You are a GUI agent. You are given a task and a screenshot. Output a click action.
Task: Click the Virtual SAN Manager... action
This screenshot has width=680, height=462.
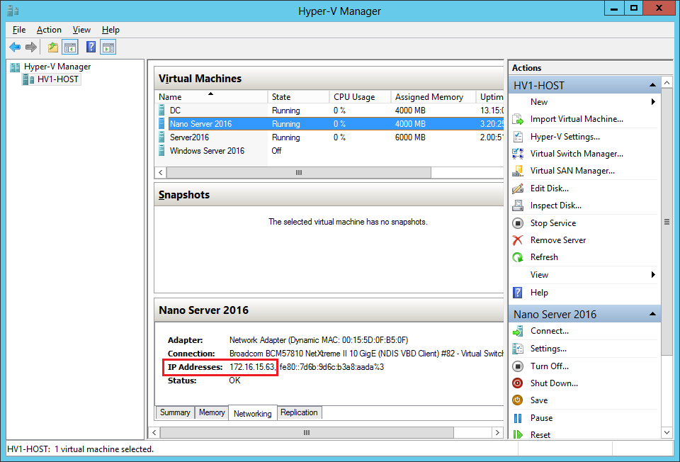[572, 171]
